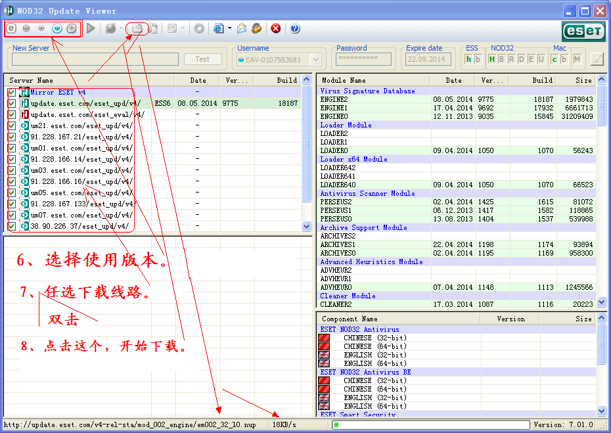The width and height of the screenshot is (611, 433).
Task: Click server list scroll down arrow
Action: pyautogui.click(x=307, y=226)
